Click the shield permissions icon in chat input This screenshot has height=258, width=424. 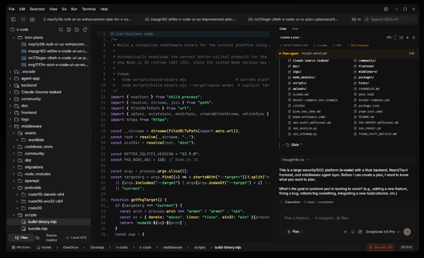pos(360,232)
